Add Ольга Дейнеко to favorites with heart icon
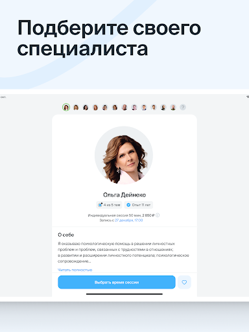This screenshot has width=249, height=332. point(184,282)
